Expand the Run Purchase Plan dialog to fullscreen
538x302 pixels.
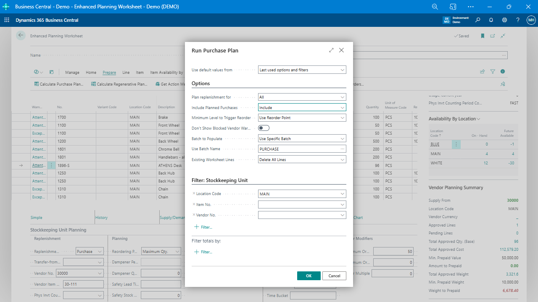click(x=331, y=50)
